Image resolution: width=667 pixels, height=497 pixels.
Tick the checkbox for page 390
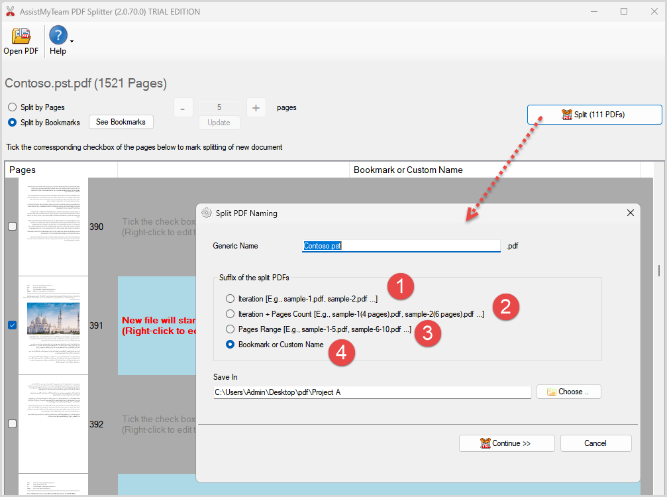(12, 227)
